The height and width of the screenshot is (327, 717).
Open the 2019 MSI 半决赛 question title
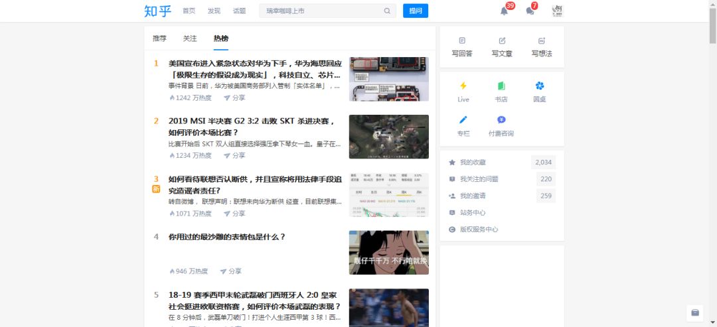tap(252, 127)
